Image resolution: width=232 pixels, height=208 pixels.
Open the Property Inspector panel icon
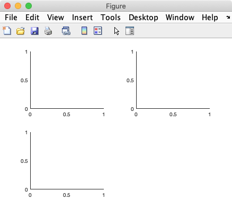click(130, 31)
